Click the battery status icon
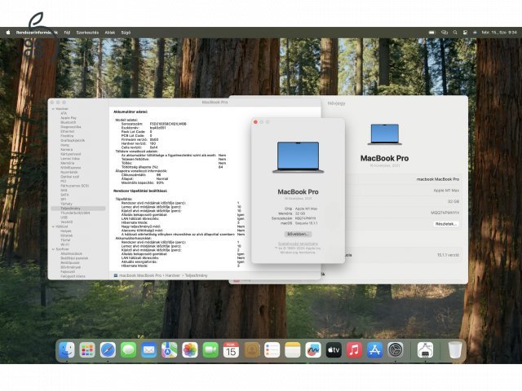The height and width of the screenshot is (391, 522). point(431,33)
